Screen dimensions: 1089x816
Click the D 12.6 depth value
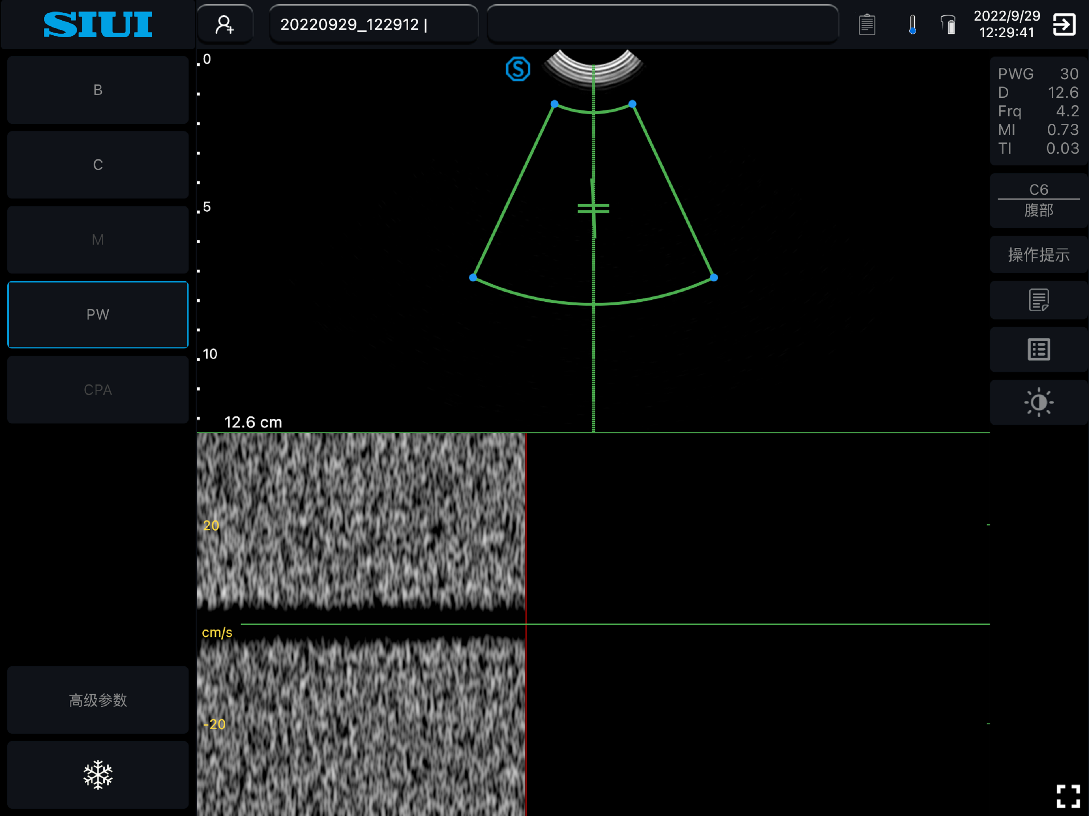click(x=1038, y=92)
